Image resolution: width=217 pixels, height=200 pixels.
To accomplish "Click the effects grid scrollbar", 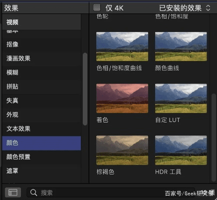I will [214, 137].
